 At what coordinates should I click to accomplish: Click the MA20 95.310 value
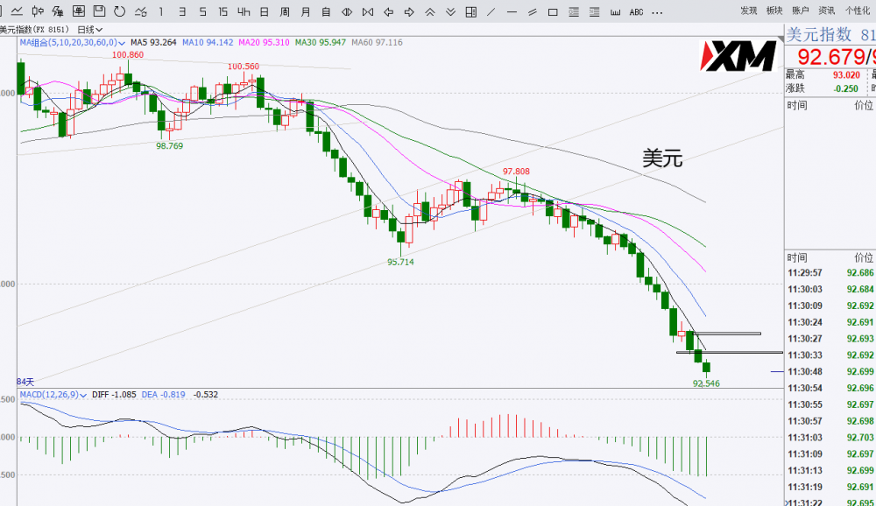264,42
